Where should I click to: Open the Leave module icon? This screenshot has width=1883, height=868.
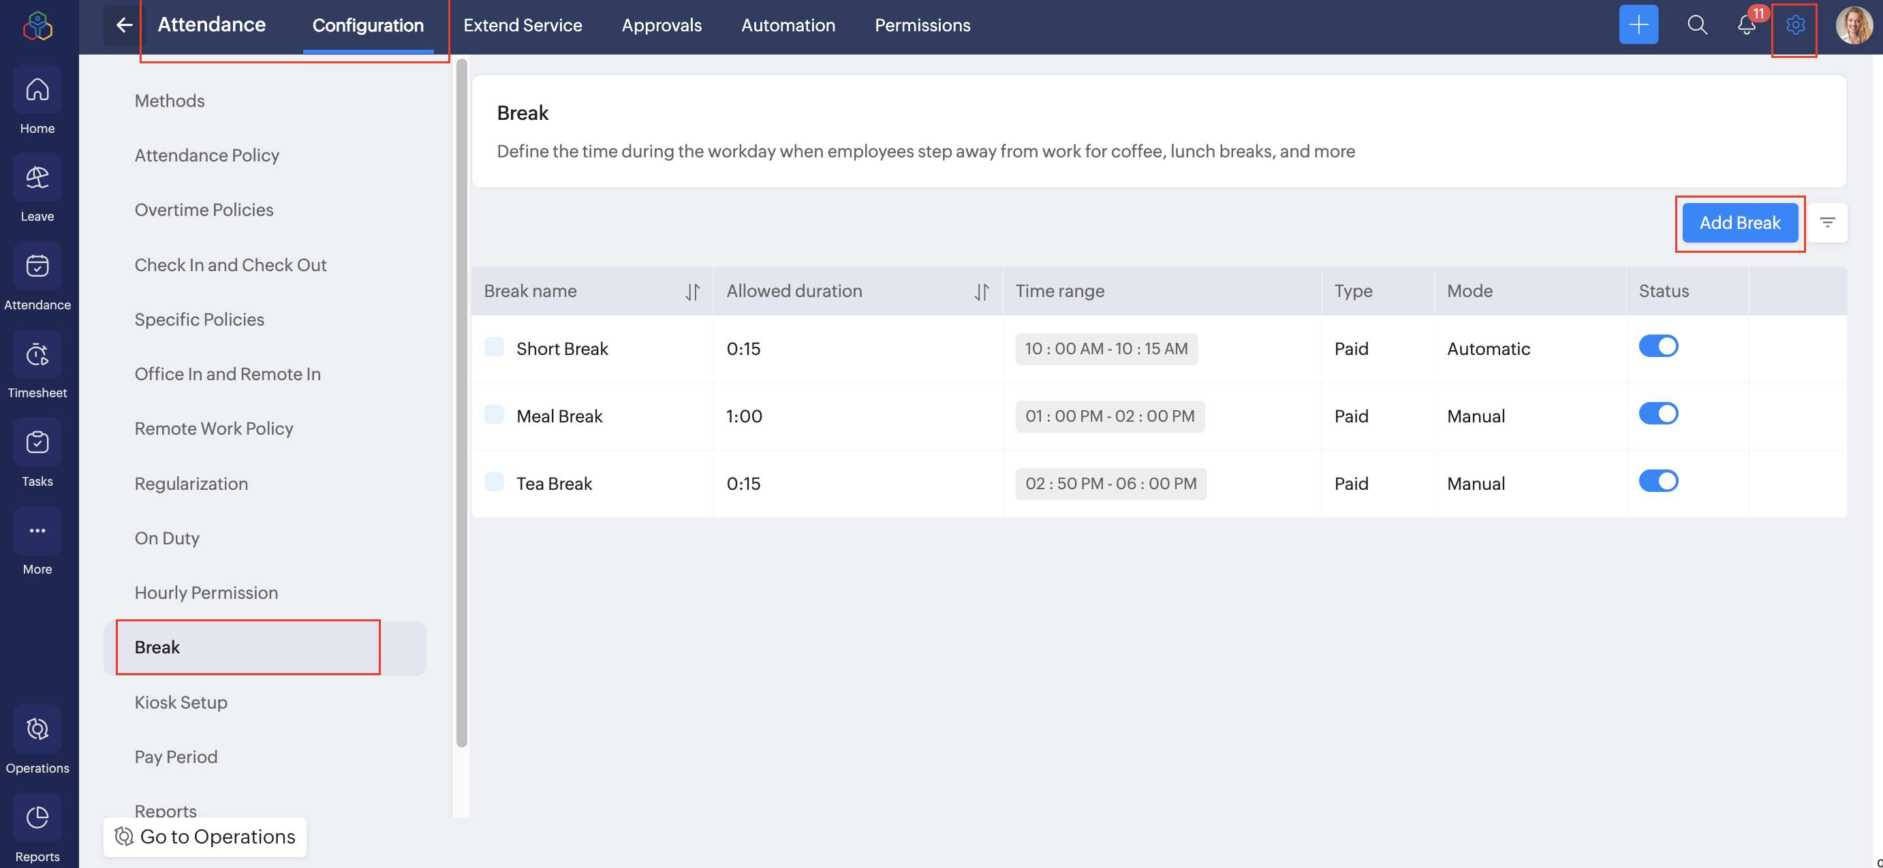click(37, 178)
